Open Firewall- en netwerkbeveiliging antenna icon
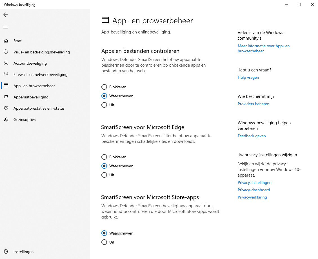 point(6,75)
